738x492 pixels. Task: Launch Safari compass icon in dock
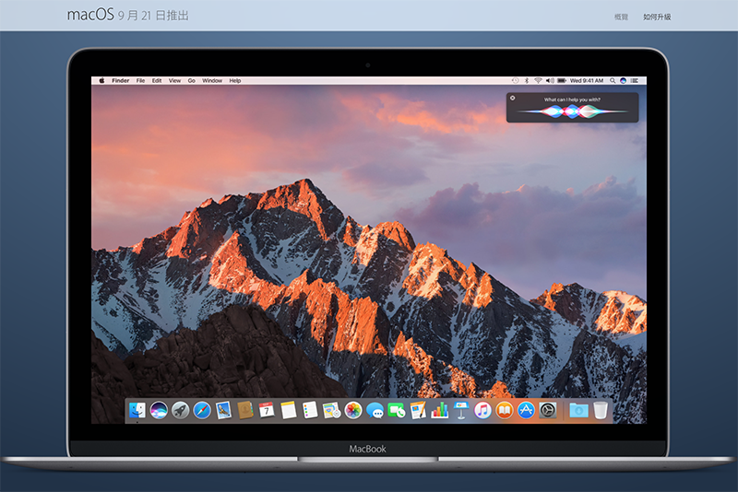tap(202, 410)
